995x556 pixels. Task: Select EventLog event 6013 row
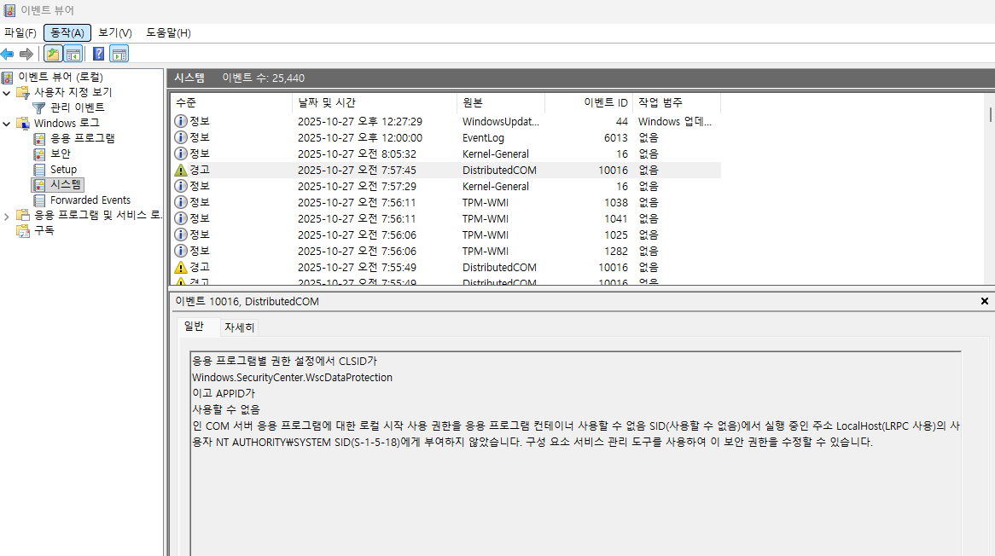(445, 137)
